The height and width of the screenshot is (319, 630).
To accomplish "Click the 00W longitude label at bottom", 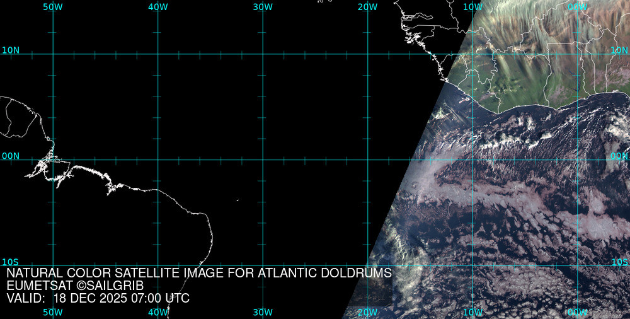I will click(577, 312).
